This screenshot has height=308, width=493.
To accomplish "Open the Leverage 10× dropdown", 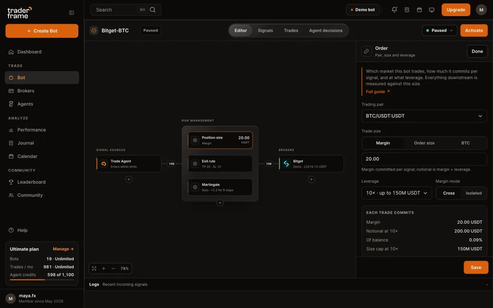I will pos(397,193).
